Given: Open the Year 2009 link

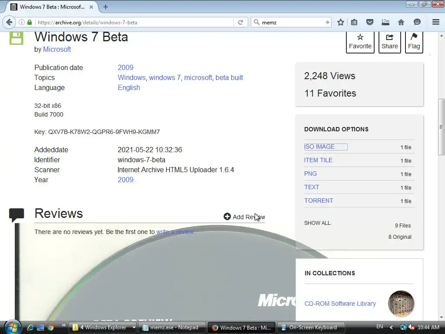Looking at the screenshot, I should click(x=126, y=180).
